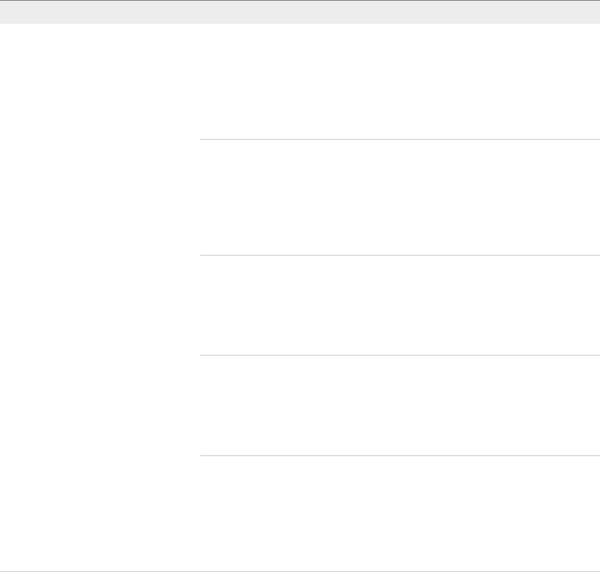The width and height of the screenshot is (600, 572).
Task: Click the fourth horizontal row divider line
Action: (399, 456)
